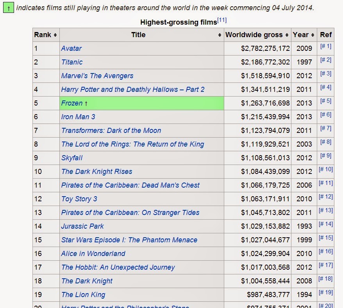Sort by Worldwide gross column arrows

point(287,35)
